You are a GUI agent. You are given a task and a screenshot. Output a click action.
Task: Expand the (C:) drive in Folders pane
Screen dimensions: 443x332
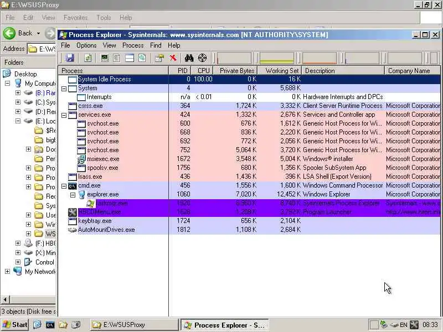pos(18,102)
